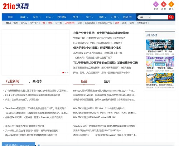
Task: Expand the 专栏 navigation dropdown
Action: (x=89, y=17)
